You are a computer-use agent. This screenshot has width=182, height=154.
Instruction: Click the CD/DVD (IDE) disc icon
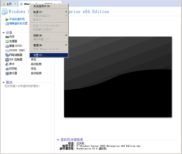[x=7, y=51]
